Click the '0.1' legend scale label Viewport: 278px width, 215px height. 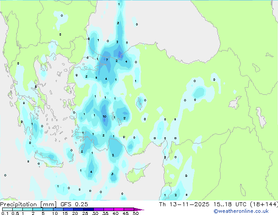(5, 213)
